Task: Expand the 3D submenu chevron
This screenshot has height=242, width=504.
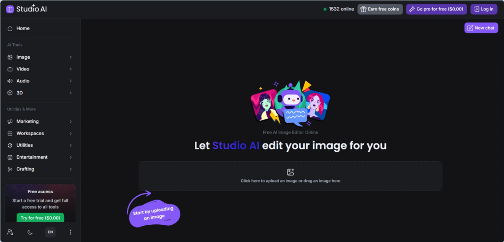Action: 71,93
